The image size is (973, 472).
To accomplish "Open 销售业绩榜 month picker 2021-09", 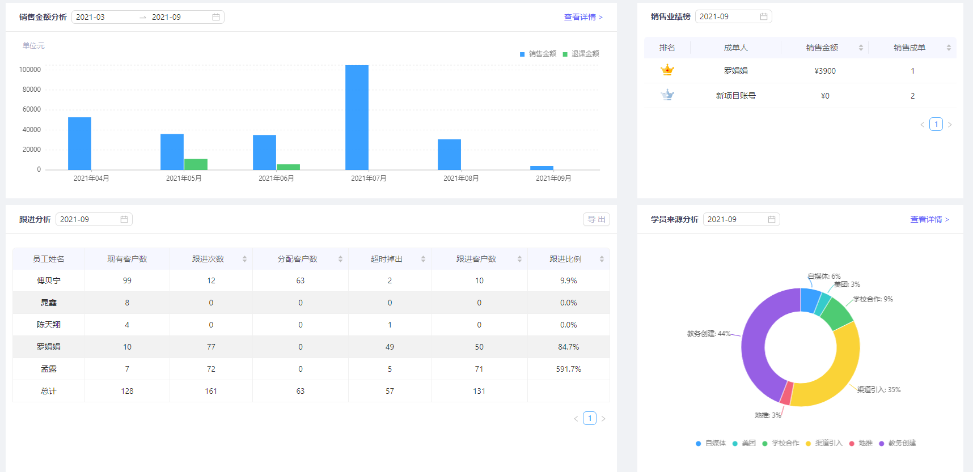I will 733,16.
